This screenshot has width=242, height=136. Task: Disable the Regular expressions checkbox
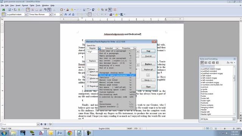coord(88,86)
